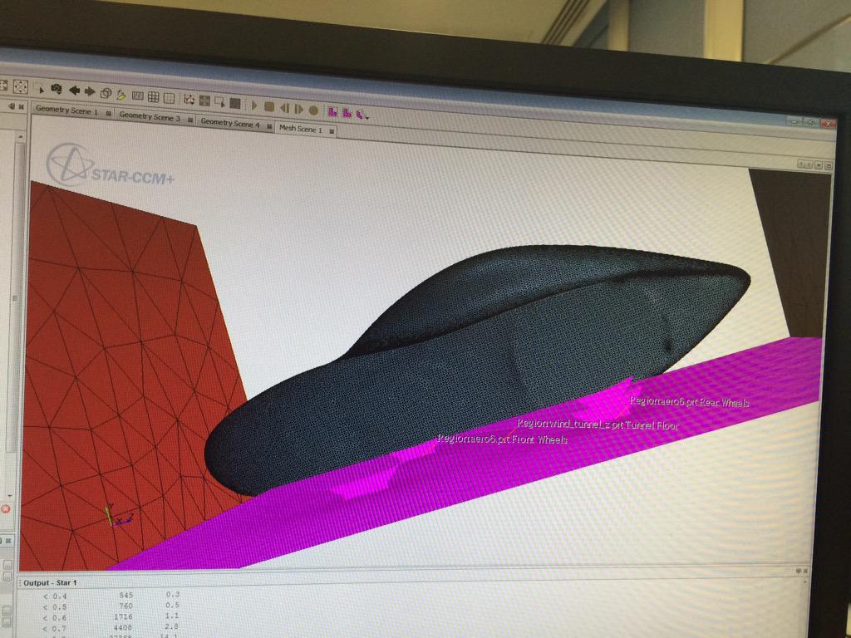Take a snapshot of the current scene
851x638 pixels.
[x=55, y=89]
